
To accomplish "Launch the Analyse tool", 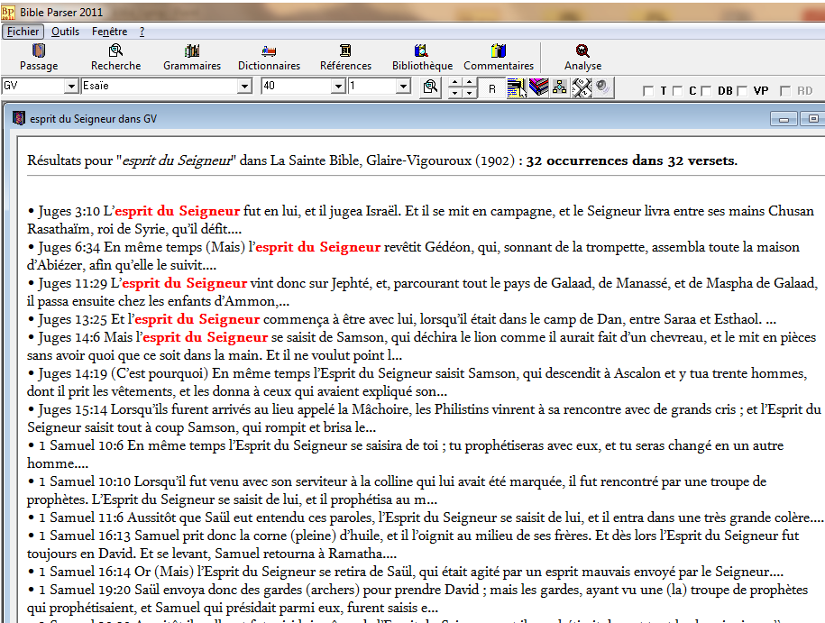I will (x=582, y=57).
